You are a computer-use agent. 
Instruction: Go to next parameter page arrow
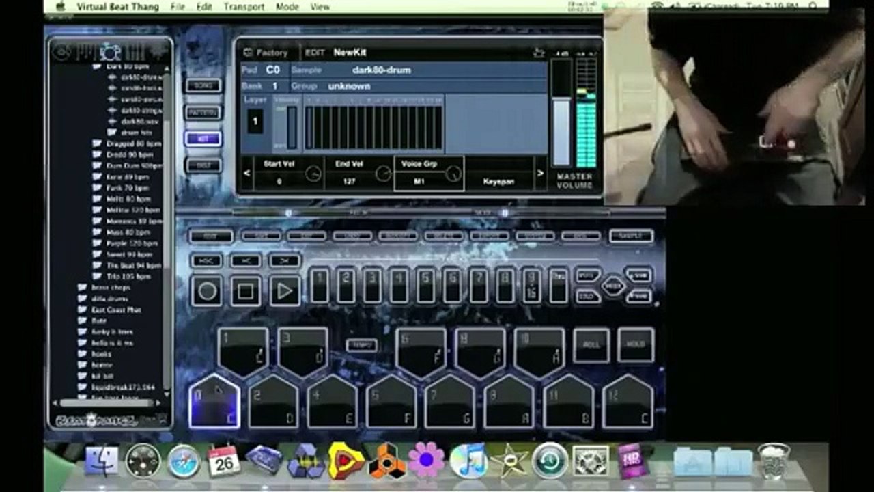pos(541,174)
